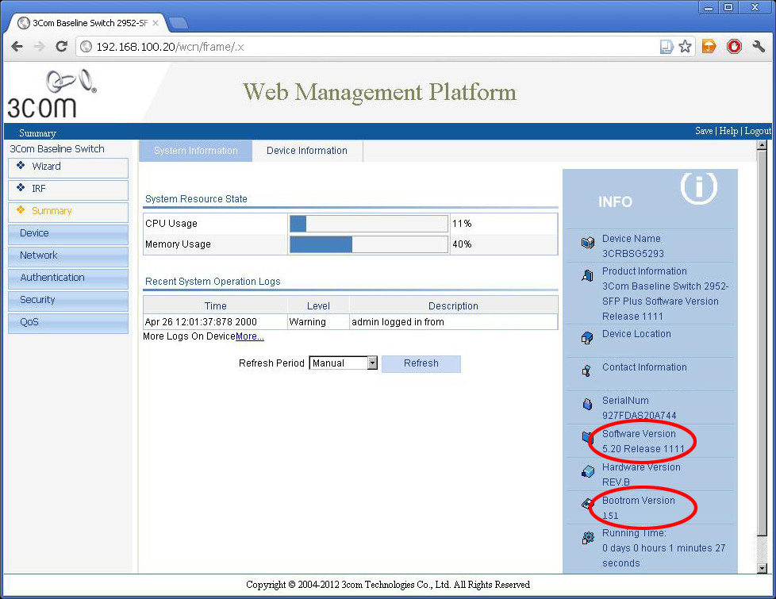Click the Device Location icon
Screen dimensions: 776x599
coord(587,338)
